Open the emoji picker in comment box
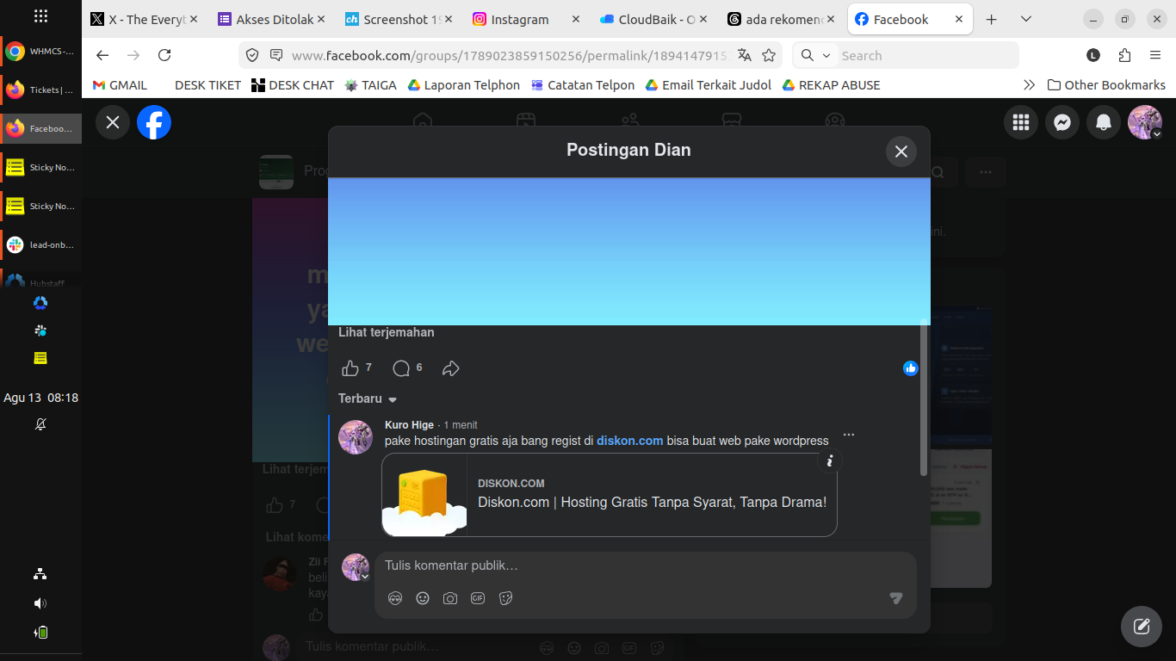The height and width of the screenshot is (661, 1176). click(x=423, y=598)
